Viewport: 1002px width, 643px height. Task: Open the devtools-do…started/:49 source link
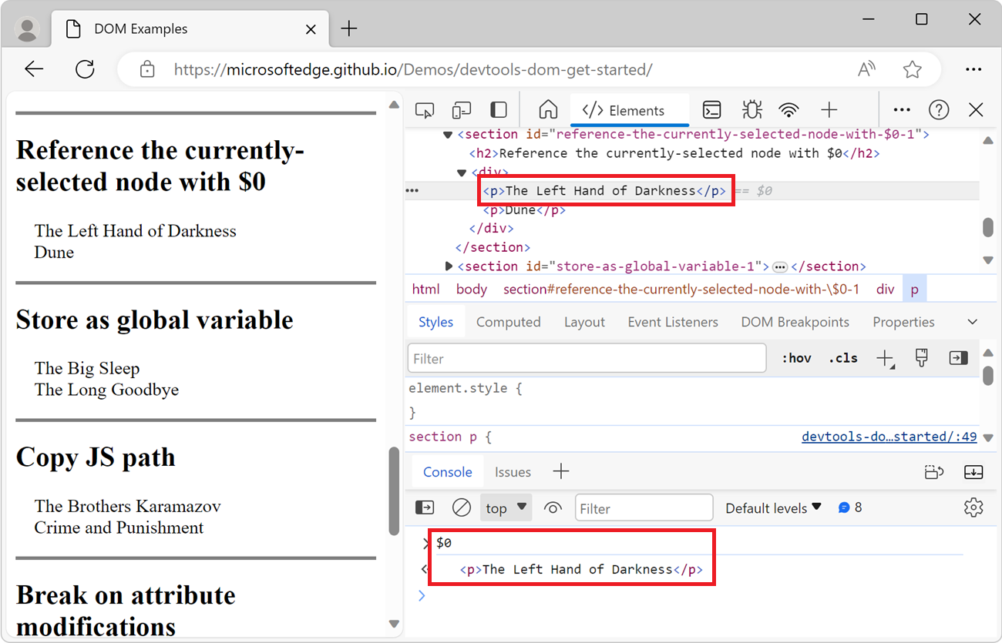click(889, 437)
